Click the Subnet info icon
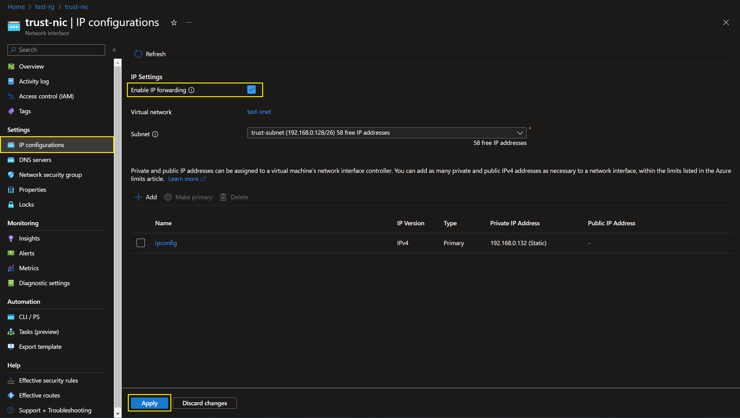 point(155,134)
